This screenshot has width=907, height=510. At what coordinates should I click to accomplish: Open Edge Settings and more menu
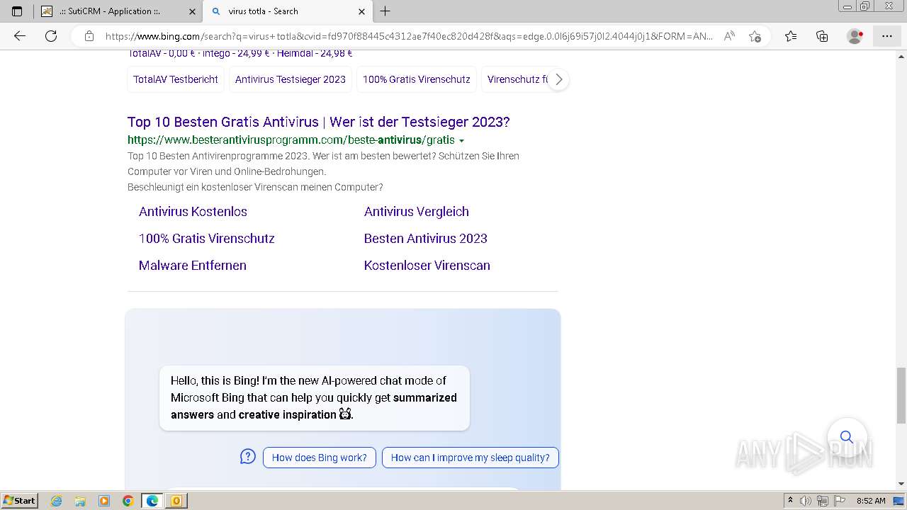pyautogui.click(x=887, y=36)
